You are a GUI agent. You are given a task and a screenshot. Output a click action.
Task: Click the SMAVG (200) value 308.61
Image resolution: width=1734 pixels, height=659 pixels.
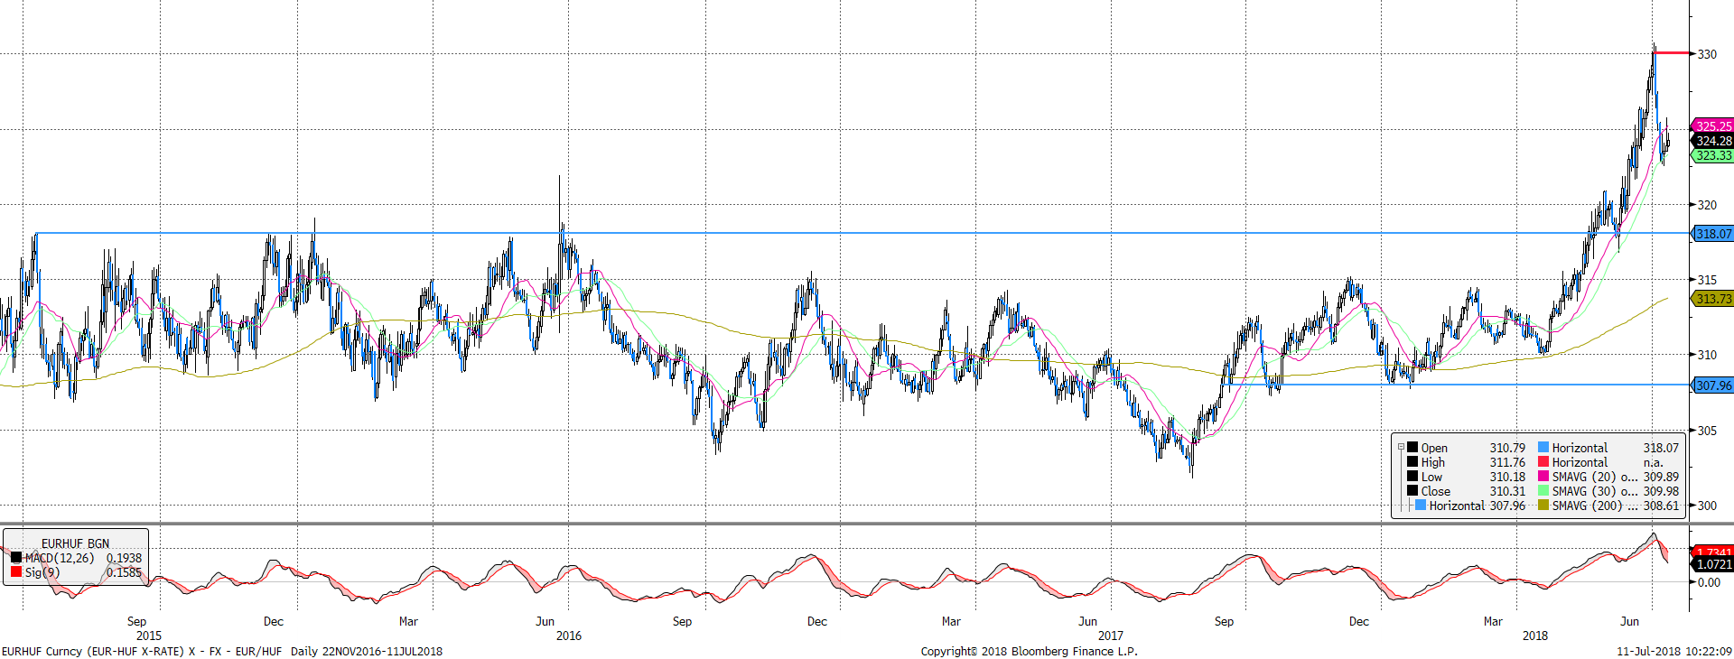[x=1661, y=506]
